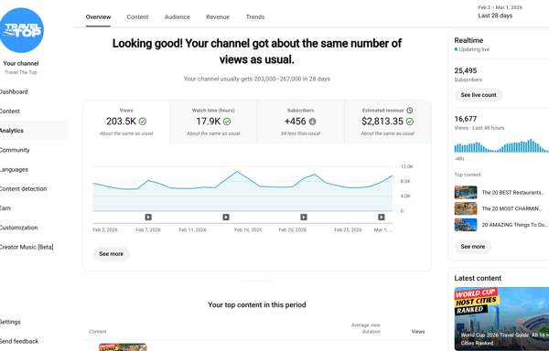Open World Cup Host Cities Ranked thumbnail

click(x=501, y=319)
